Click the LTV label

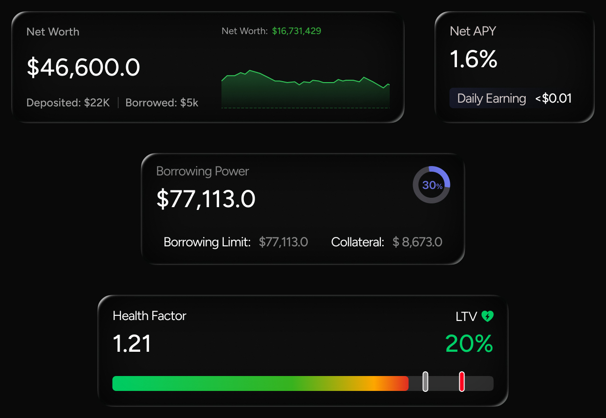pos(466,317)
